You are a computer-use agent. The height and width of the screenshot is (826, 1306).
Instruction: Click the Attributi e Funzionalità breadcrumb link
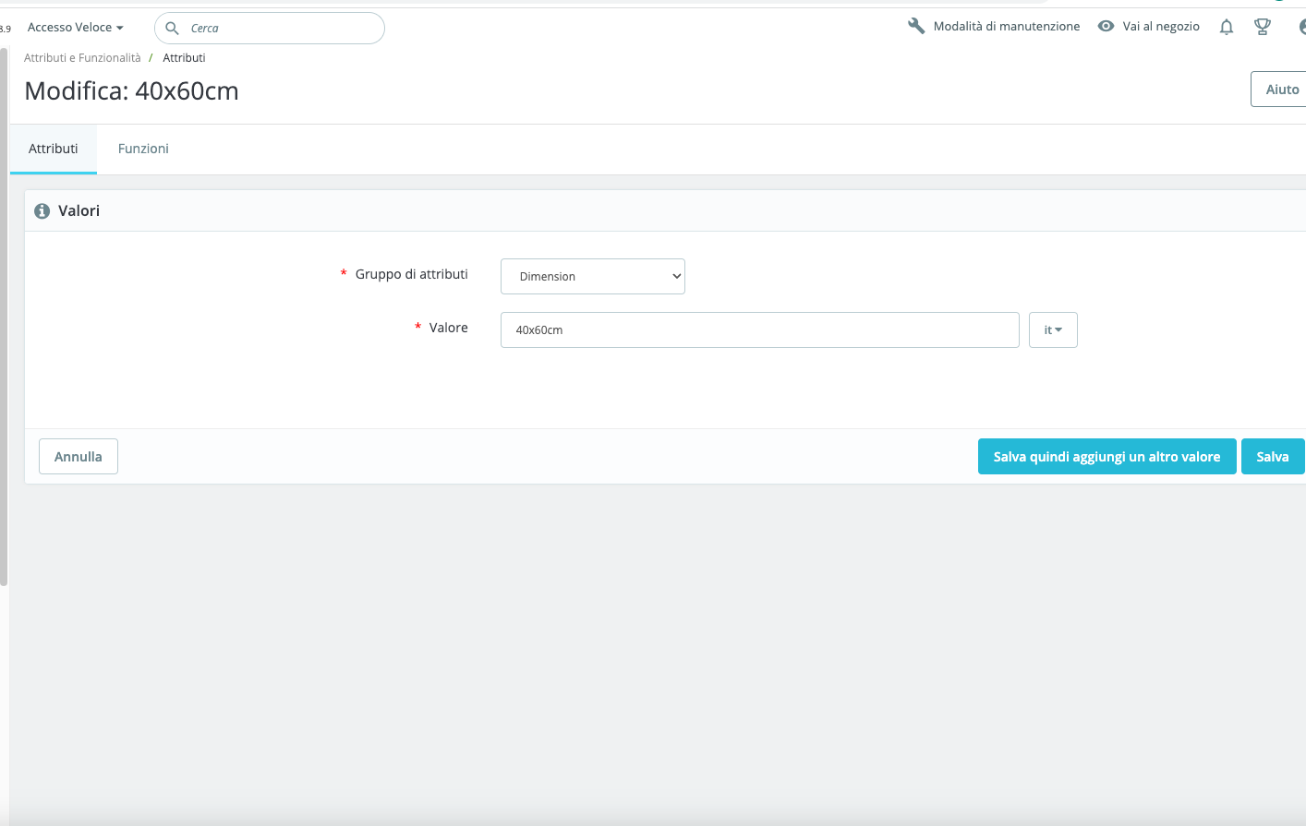click(82, 57)
